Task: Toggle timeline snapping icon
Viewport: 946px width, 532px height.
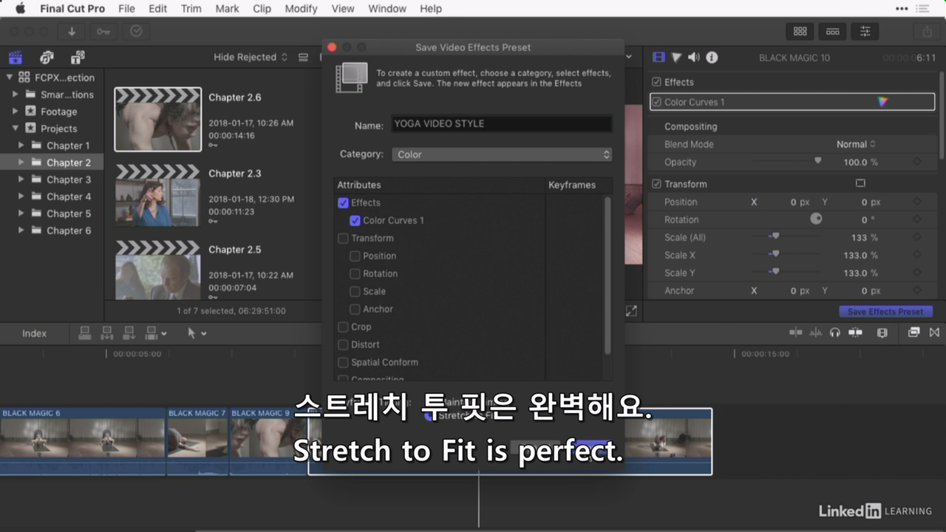Action: tap(855, 332)
